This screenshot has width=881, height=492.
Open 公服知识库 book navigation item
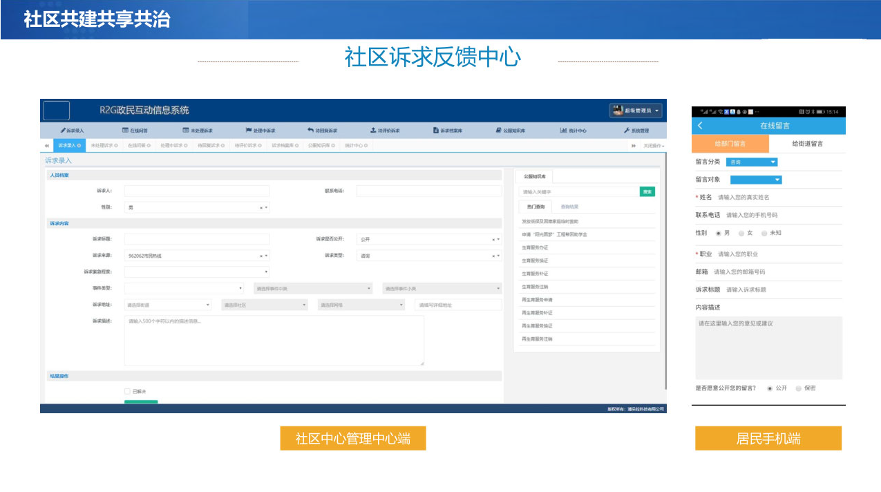coord(511,131)
